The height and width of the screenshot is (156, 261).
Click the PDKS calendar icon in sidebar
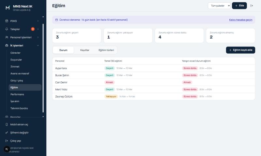coord(7,21)
